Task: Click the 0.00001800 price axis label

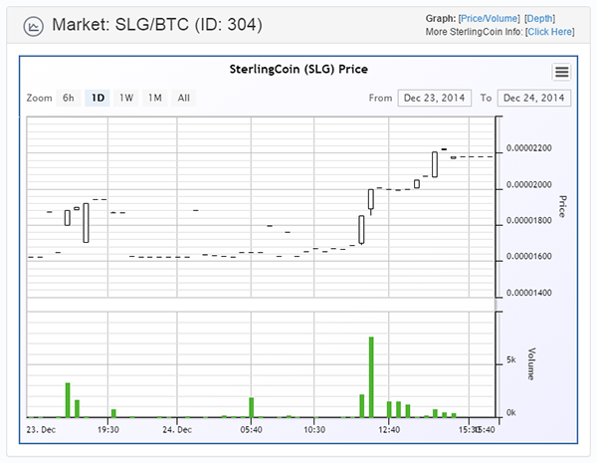Action: [529, 220]
